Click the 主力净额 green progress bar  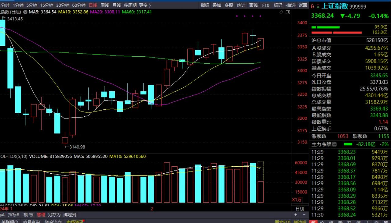(x=348, y=144)
